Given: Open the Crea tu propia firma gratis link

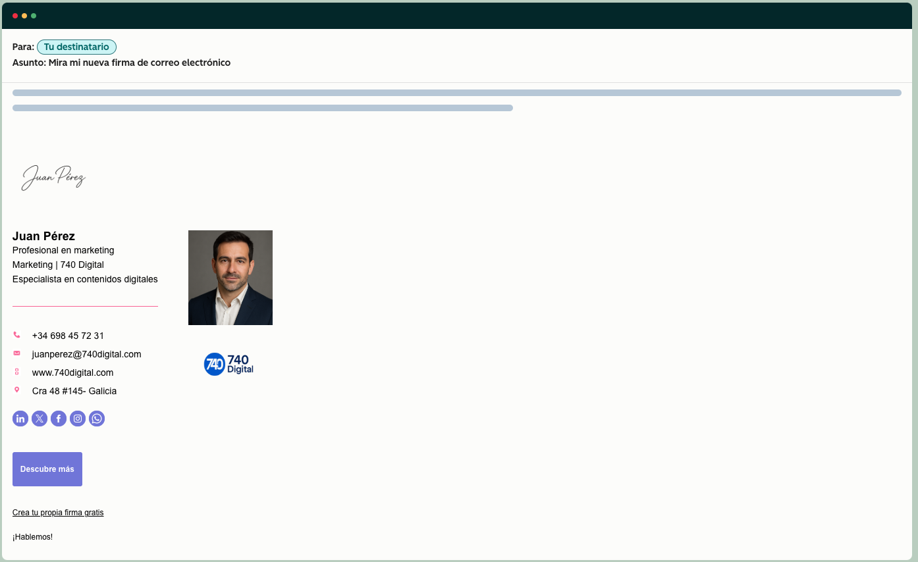Looking at the screenshot, I should pyautogui.click(x=58, y=512).
